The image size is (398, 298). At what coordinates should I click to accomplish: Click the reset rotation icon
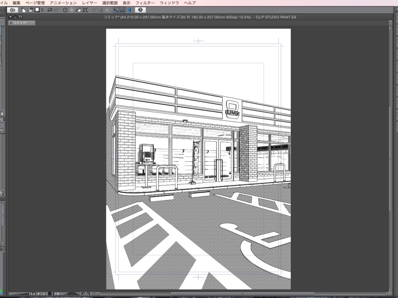94,294
